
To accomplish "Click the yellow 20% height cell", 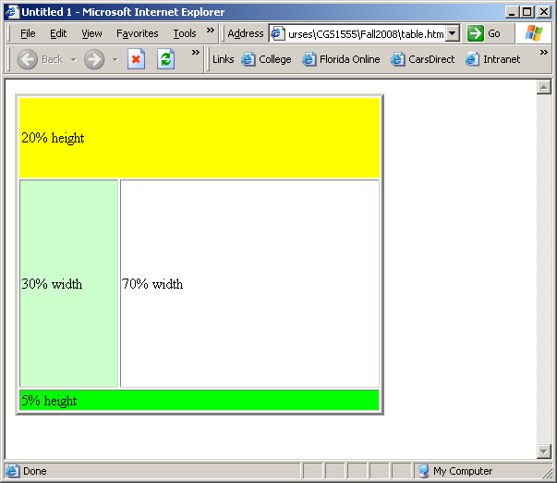I will tap(200, 138).
